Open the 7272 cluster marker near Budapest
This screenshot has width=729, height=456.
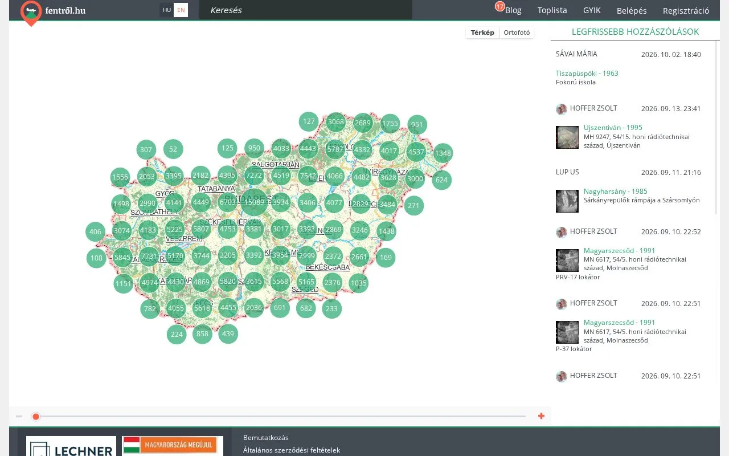pos(254,176)
